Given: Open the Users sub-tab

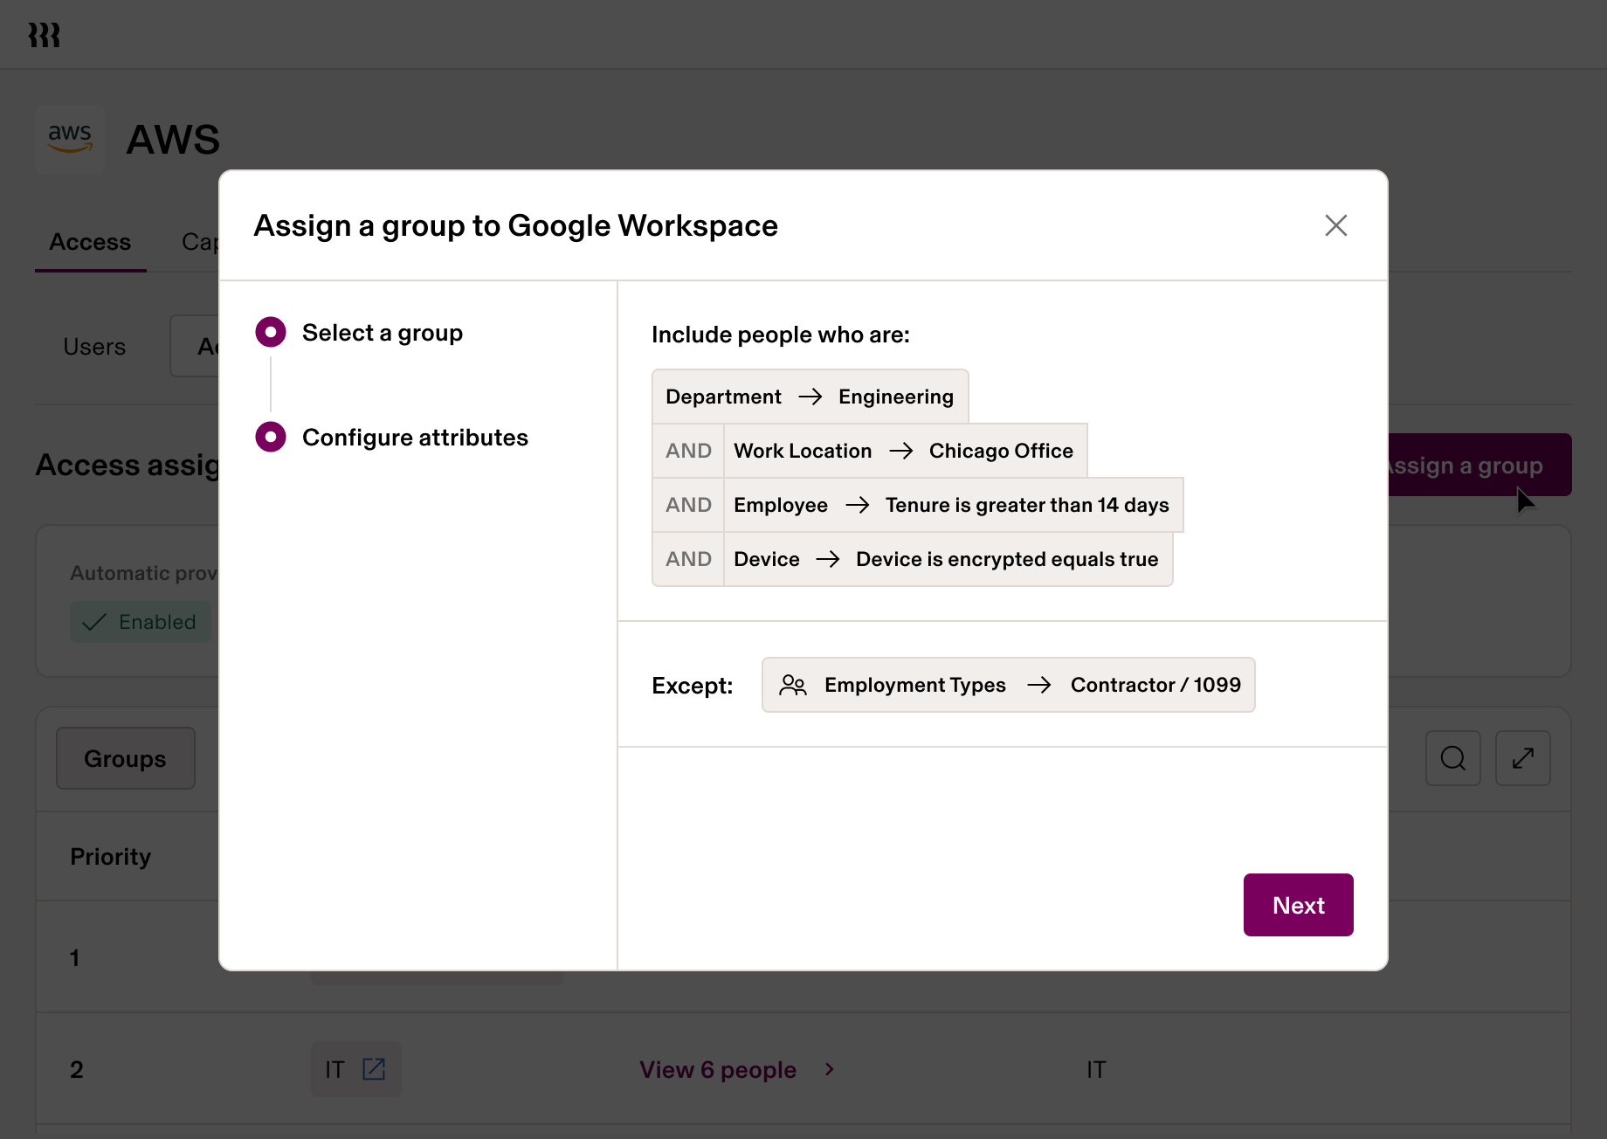Looking at the screenshot, I should click(x=94, y=347).
